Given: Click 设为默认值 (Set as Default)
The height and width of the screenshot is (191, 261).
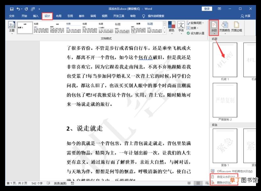Looking at the screenshot, I should click(x=195, y=33).
